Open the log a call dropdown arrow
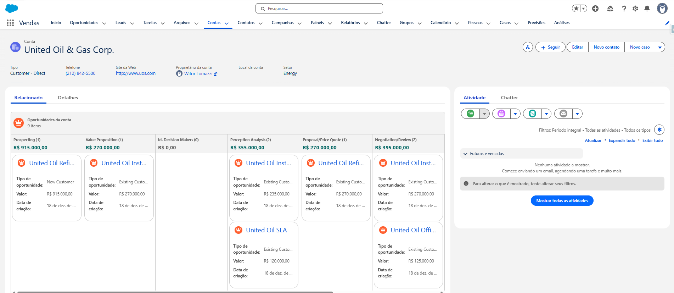674x293 pixels. coord(546,114)
